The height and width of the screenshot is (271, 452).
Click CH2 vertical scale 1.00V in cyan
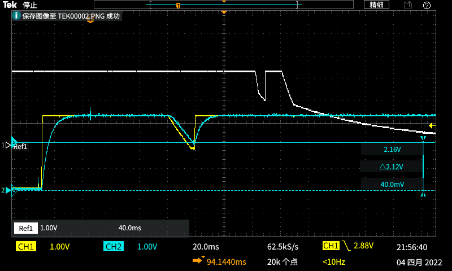point(147,247)
